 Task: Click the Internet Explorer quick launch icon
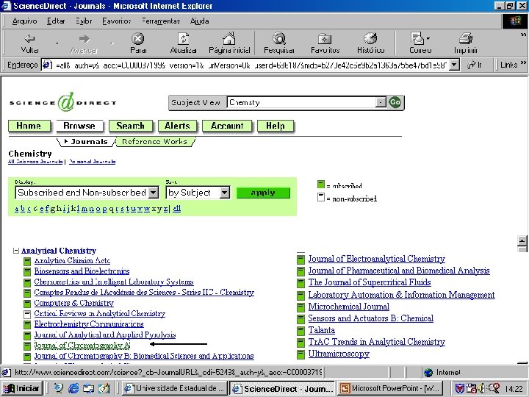pos(73,388)
